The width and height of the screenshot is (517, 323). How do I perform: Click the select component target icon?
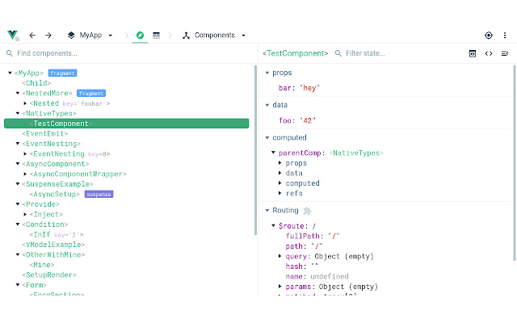(489, 36)
